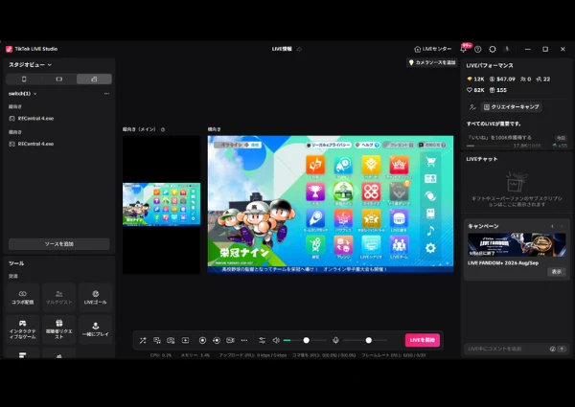
Task: Open the settings gear in title bar
Action: [493, 49]
